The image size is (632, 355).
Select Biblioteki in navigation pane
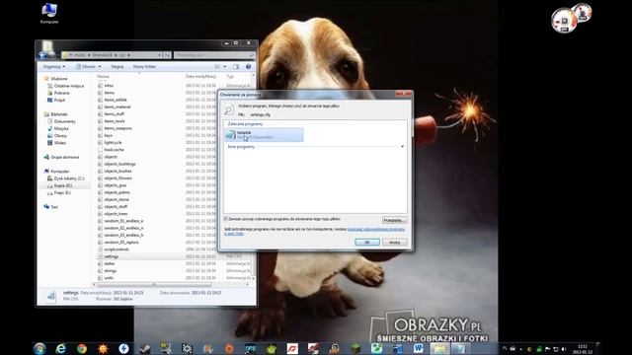point(59,114)
